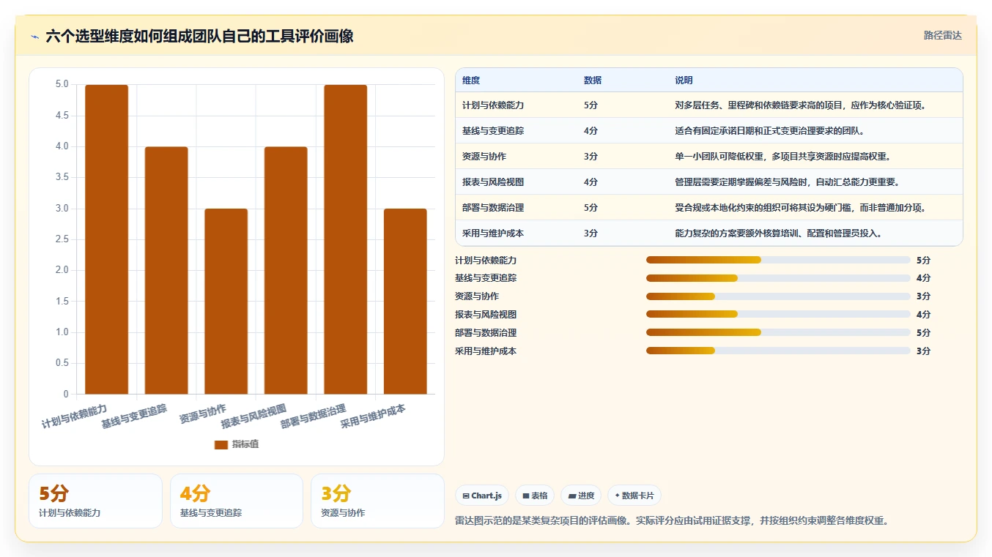Click the 5.0 y-axis label
Image resolution: width=992 pixels, height=557 pixels.
pos(62,85)
